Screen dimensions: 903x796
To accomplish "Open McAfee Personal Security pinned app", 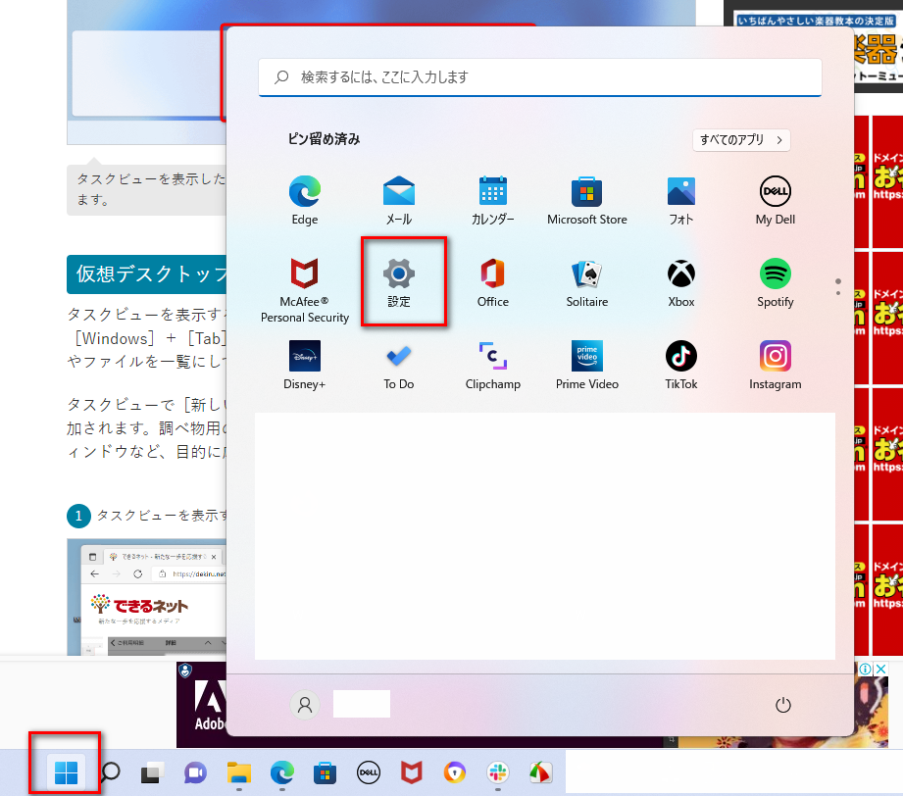I will pyautogui.click(x=305, y=290).
